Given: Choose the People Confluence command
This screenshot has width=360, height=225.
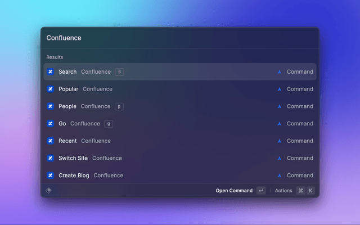Looking at the screenshot, I should tap(169, 106).
